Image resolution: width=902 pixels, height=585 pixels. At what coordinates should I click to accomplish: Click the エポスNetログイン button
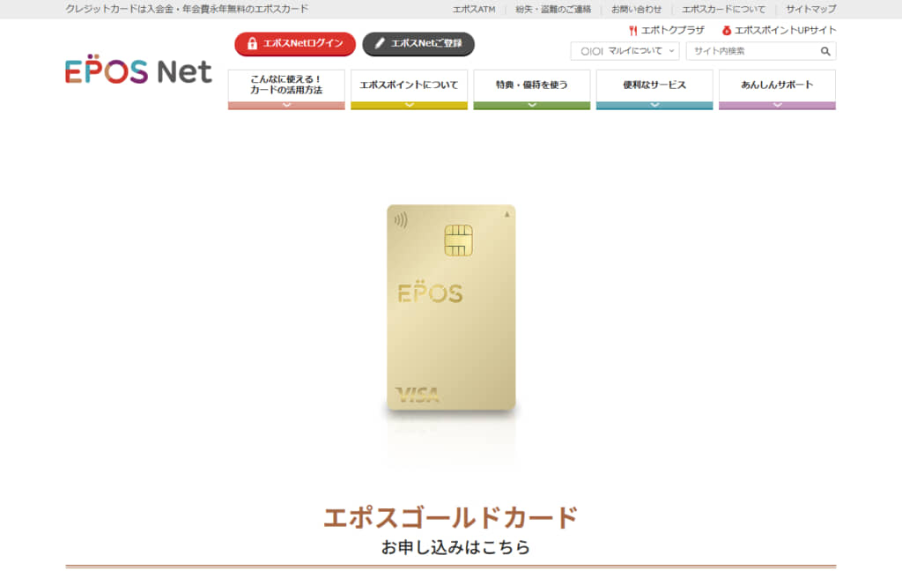(x=294, y=44)
